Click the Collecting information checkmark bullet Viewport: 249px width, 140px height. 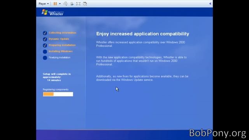(x=45, y=33)
